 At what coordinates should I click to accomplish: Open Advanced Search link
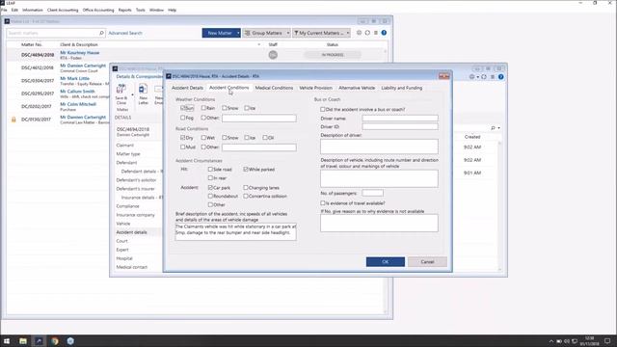pos(125,33)
